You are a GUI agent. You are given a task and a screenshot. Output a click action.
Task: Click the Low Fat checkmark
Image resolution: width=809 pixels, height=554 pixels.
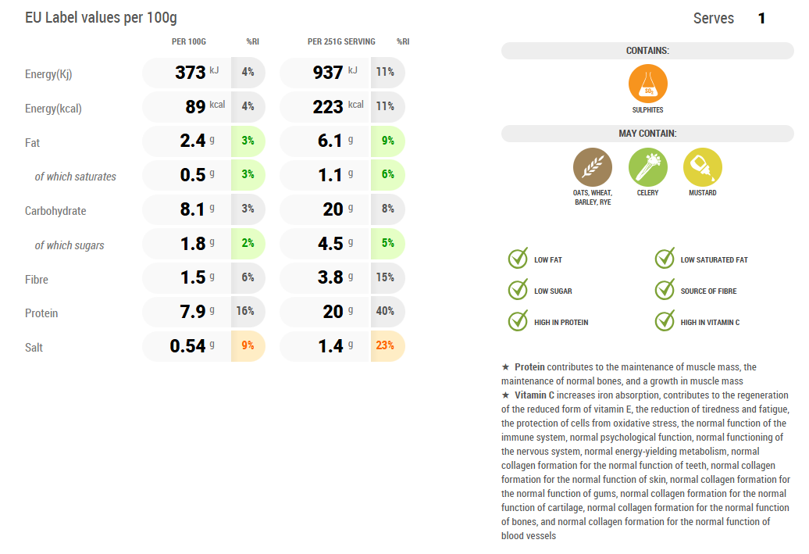[x=518, y=259]
